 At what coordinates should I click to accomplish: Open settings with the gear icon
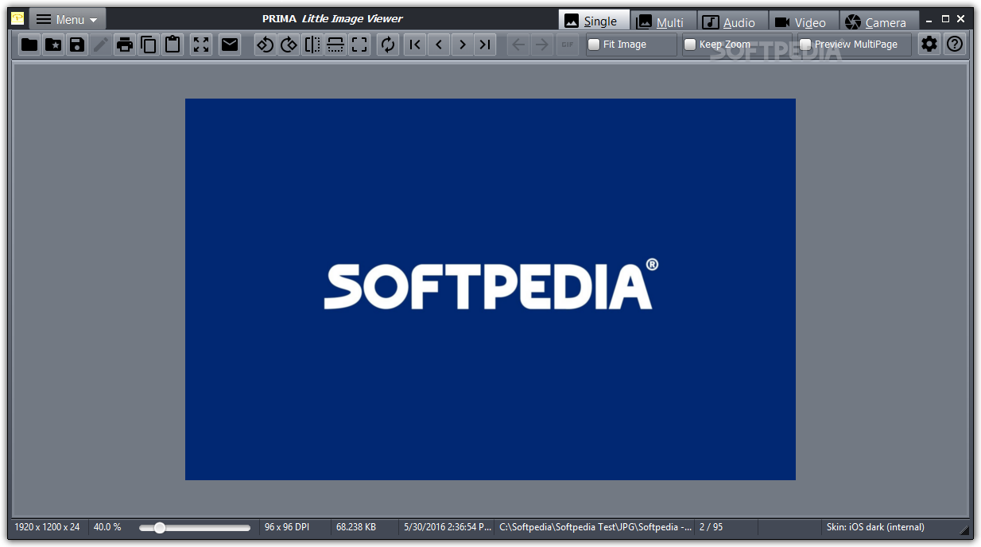click(x=929, y=45)
